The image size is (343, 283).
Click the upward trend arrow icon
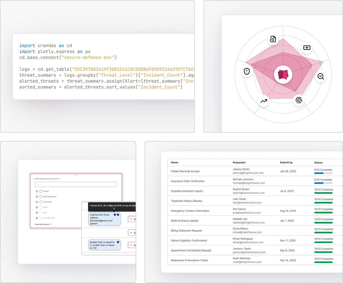(264, 101)
